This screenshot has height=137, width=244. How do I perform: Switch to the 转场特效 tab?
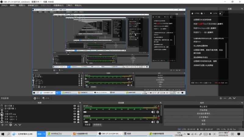(97, 125)
